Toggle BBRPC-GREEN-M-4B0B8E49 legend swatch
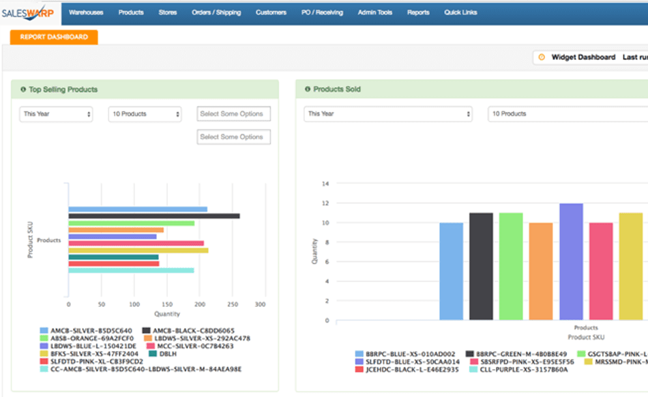 click(x=469, y=354)
